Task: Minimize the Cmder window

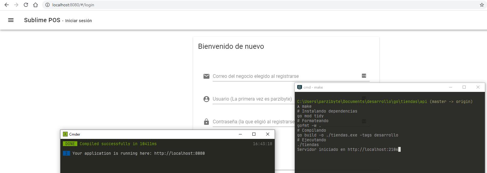Action: tap(240, 134)
